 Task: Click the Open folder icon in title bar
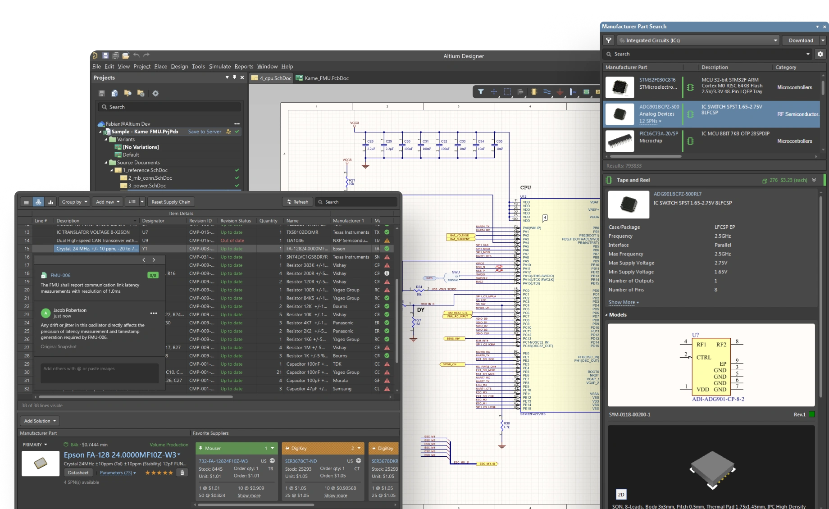pos(126,55)
